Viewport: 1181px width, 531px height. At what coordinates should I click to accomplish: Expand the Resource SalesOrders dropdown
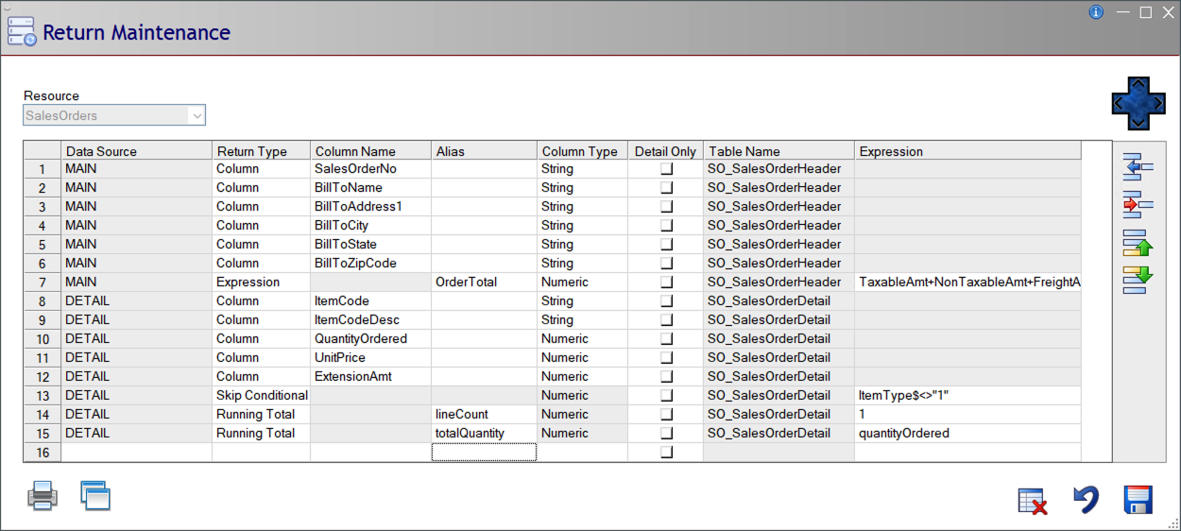(x=197, y=116)
